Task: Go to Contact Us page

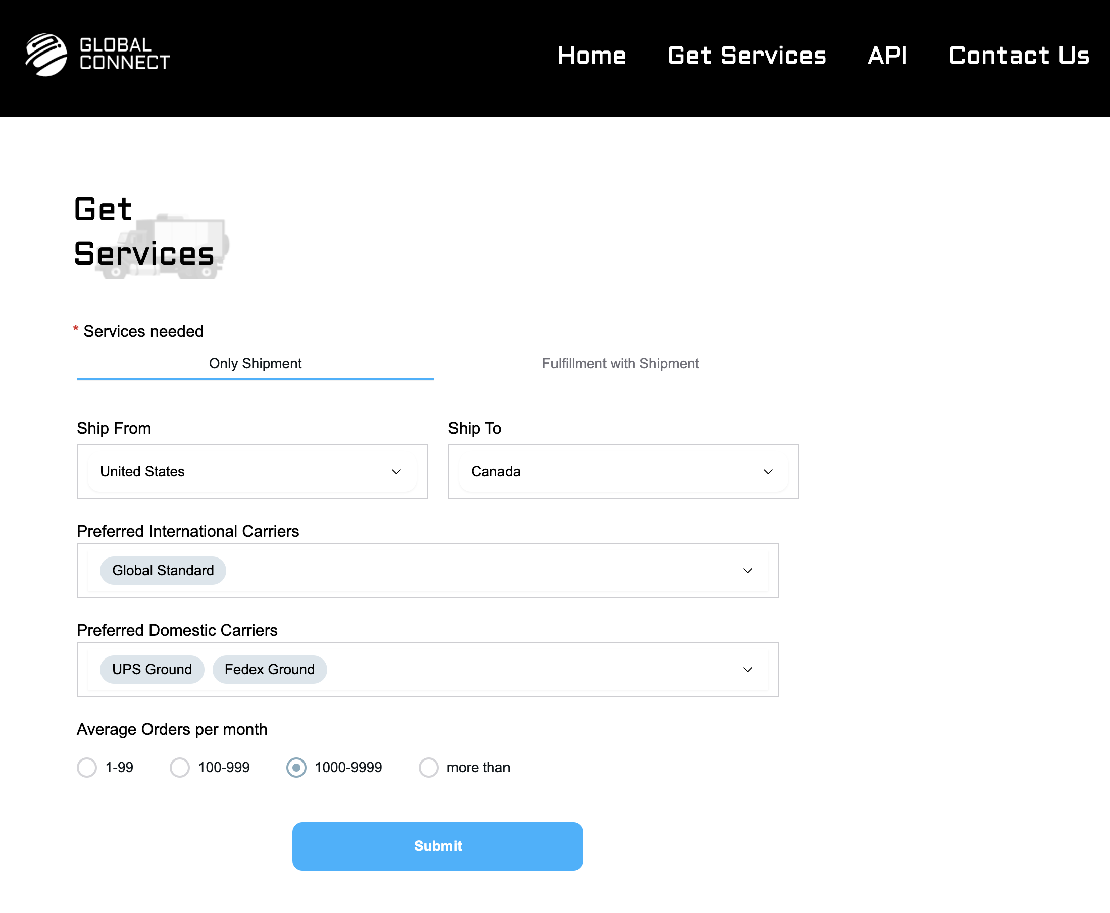Action: click(x=1019, y=55)
